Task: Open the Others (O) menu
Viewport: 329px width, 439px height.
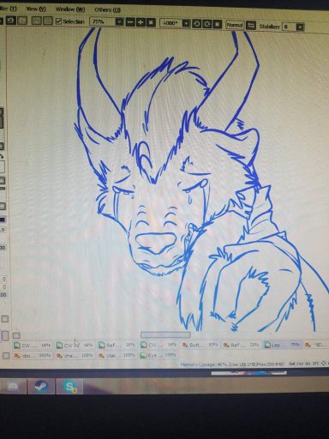Action: click(107, 10)
